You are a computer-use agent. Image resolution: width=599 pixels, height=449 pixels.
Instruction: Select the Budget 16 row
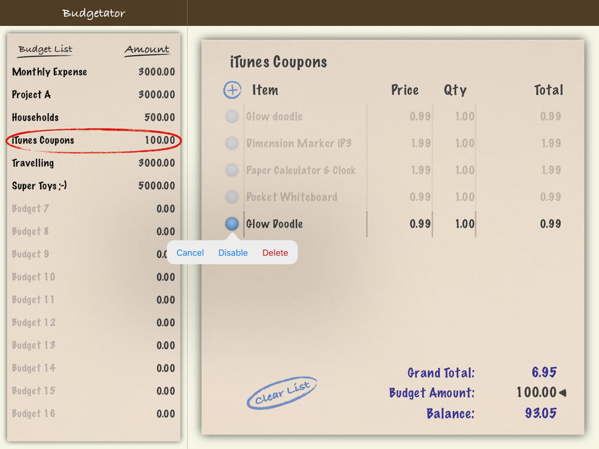[93, 414]
